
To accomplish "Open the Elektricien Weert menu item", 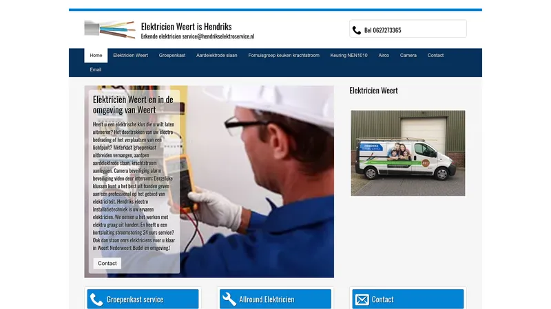I will (130, 56).
